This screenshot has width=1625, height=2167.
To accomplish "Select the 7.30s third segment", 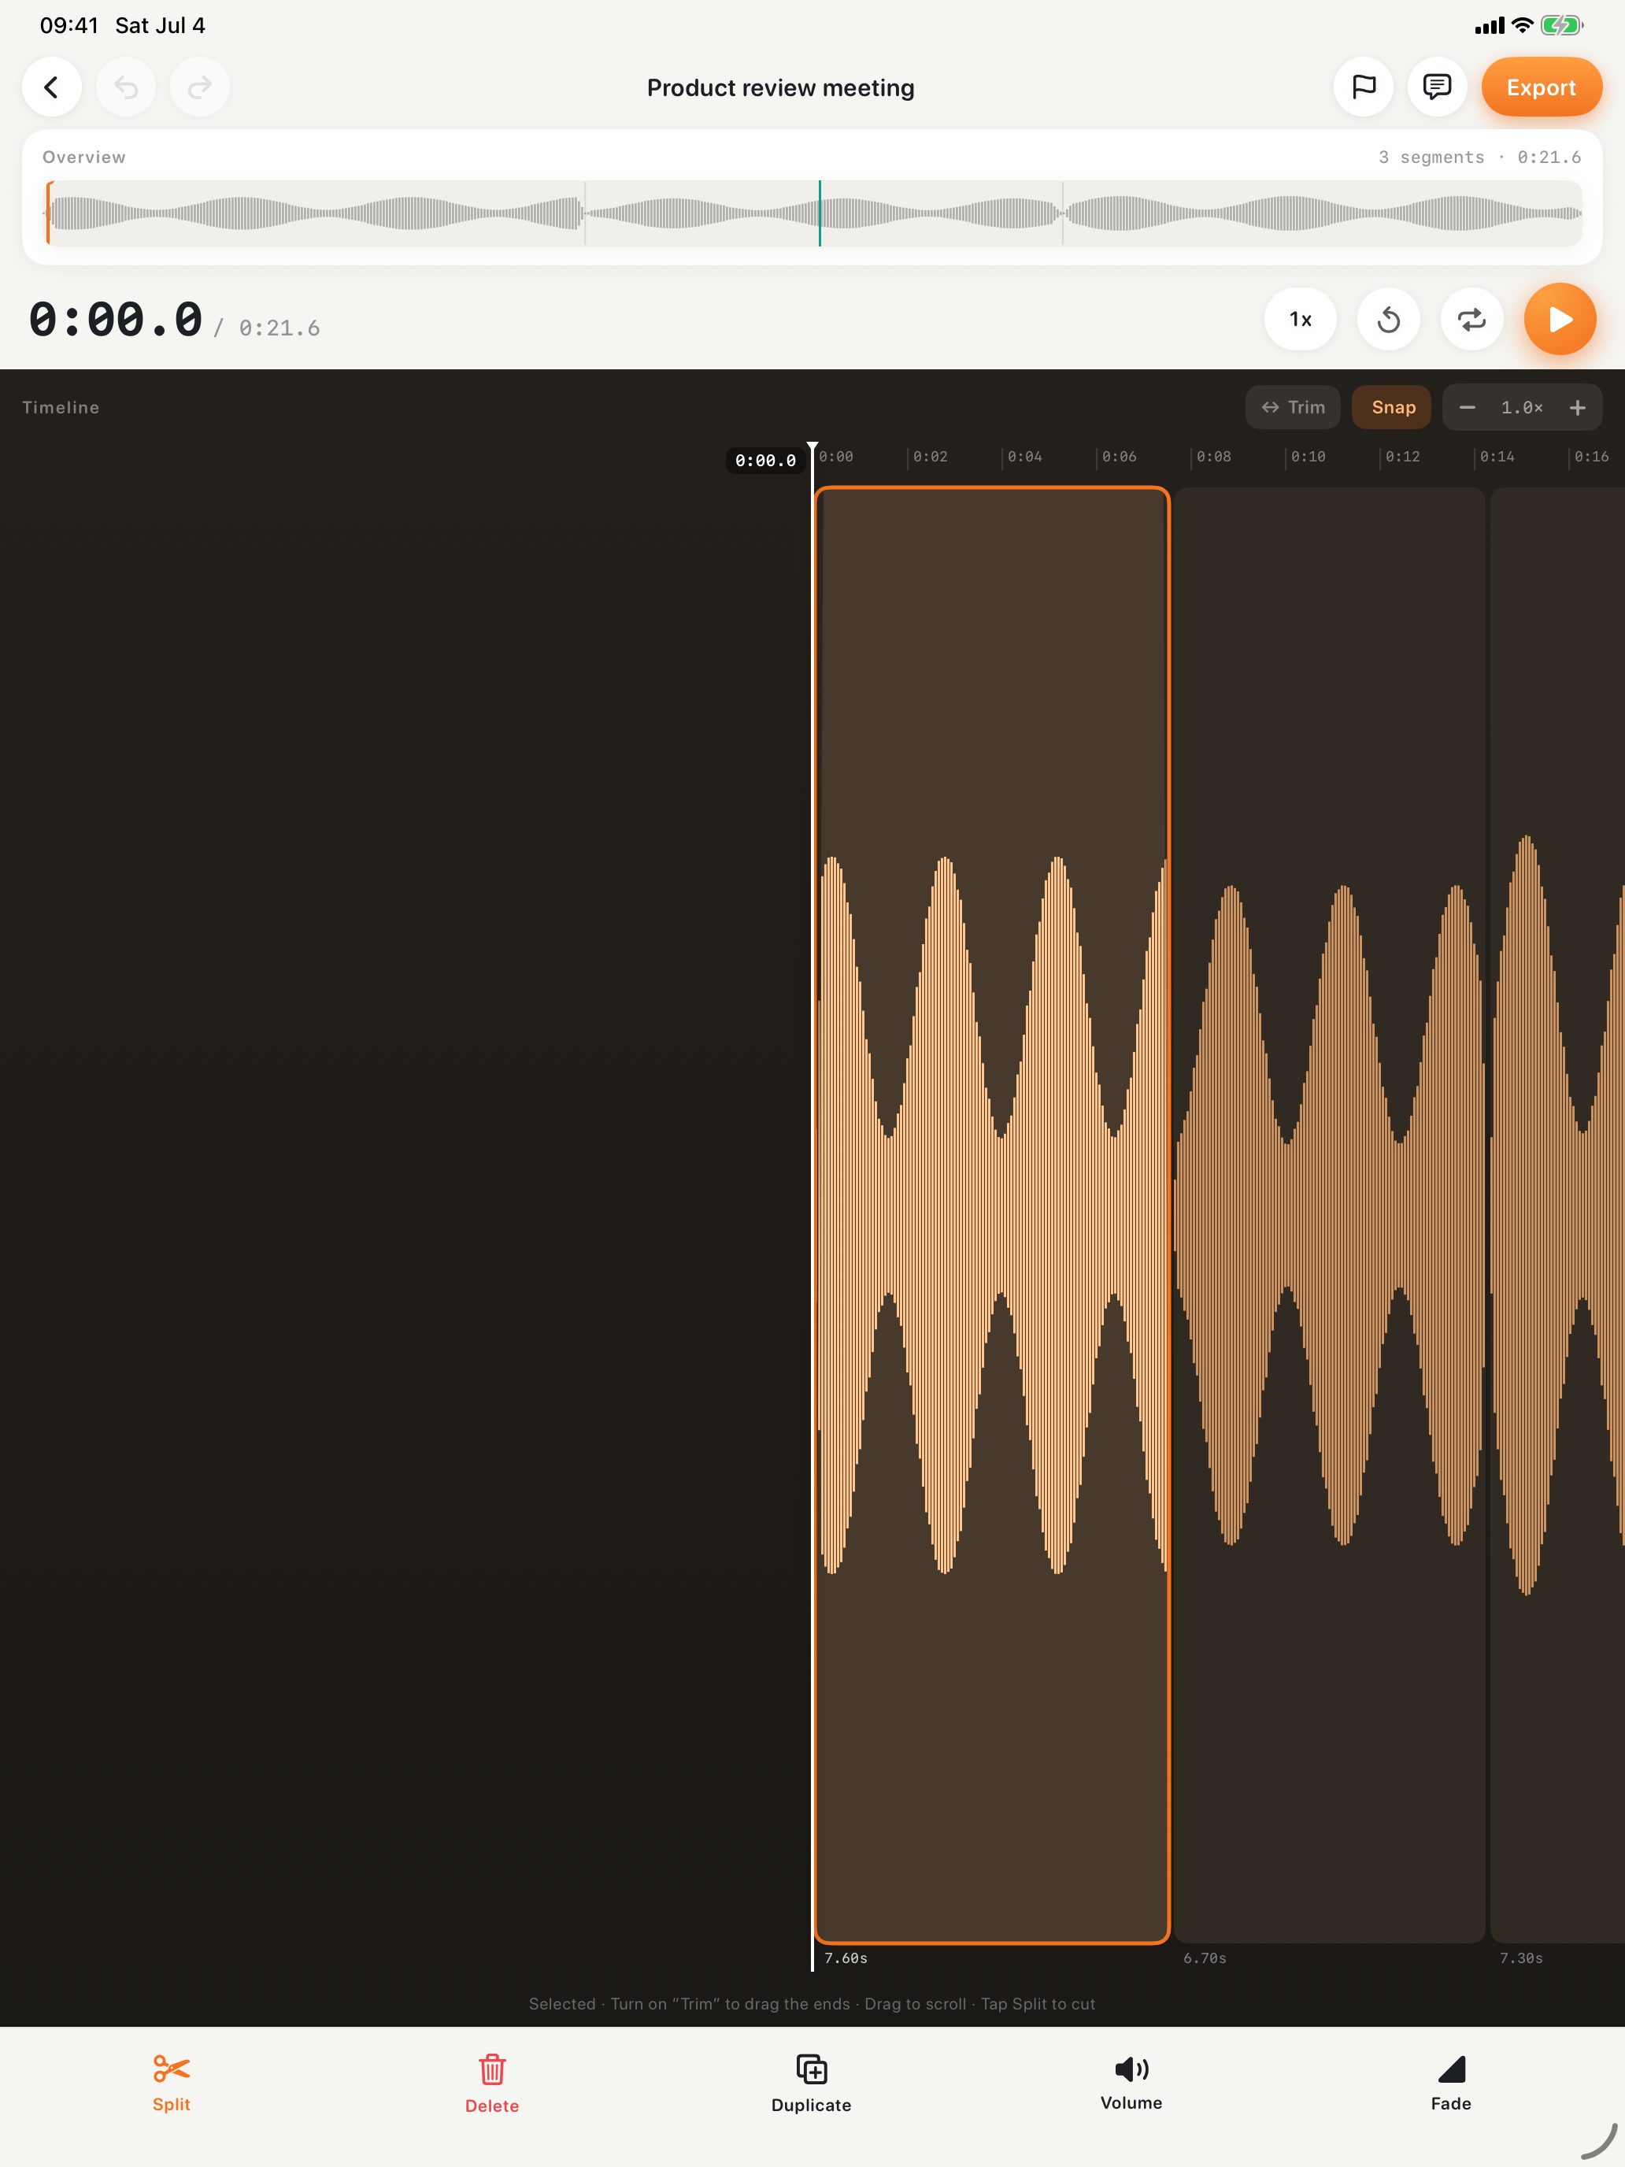I will (1557, 1215).
